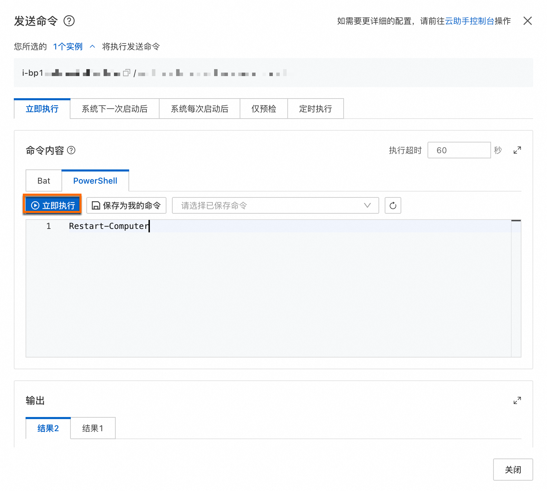The height and width of the screenshot is (491, 547).
Task: Switch to 仅预检 tab
Action: coord(264,109)
